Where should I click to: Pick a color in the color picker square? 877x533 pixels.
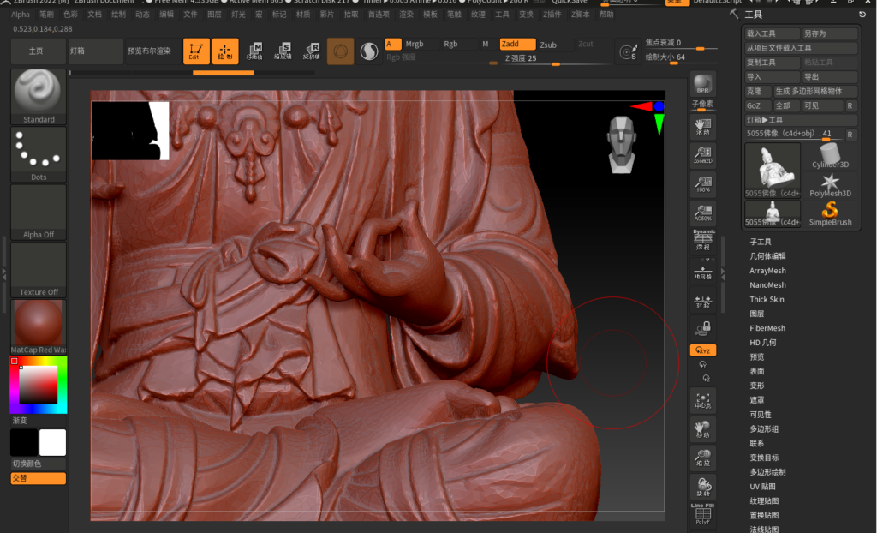pyautogui.click(x=38, y=386)
